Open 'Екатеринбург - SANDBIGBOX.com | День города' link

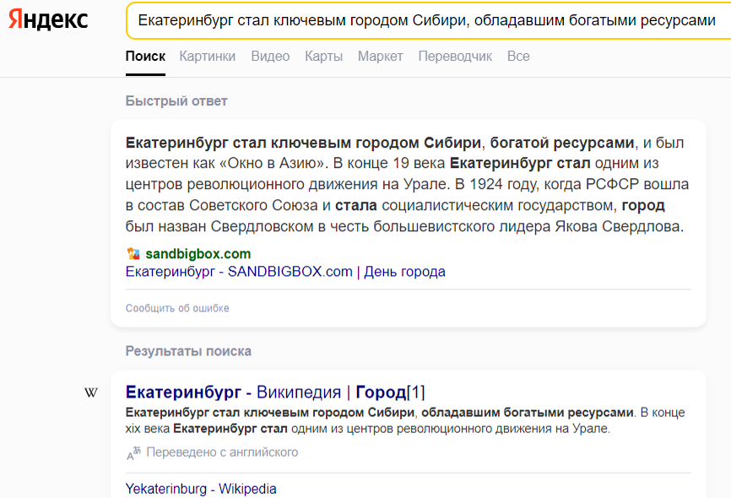[x=285, y=272]
